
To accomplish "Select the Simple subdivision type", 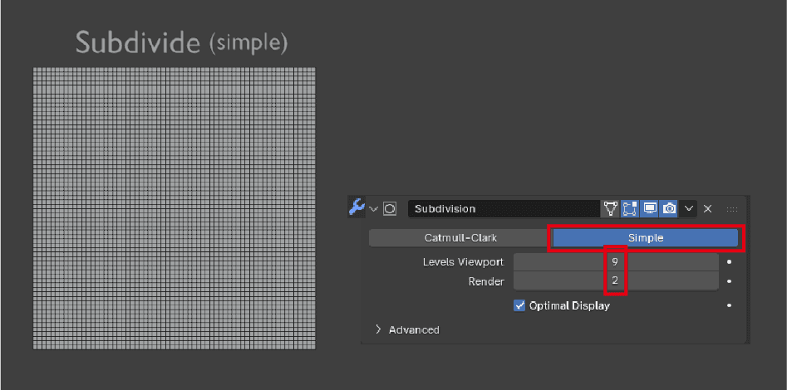I will pos(646,238).
